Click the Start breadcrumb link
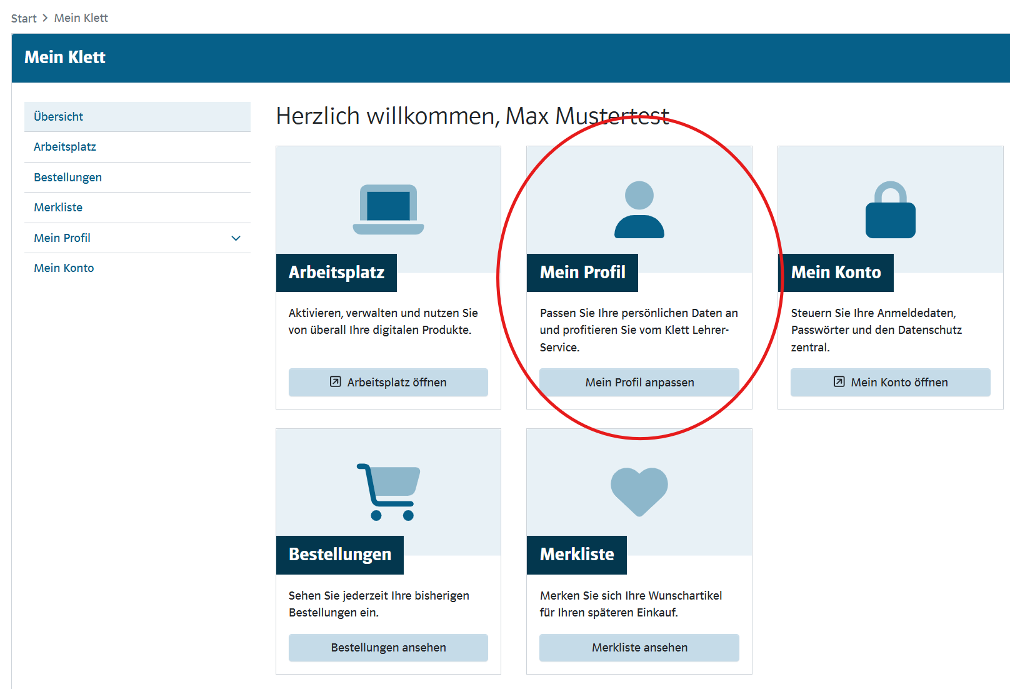The image size is (1010, 689). coord(24,18)
